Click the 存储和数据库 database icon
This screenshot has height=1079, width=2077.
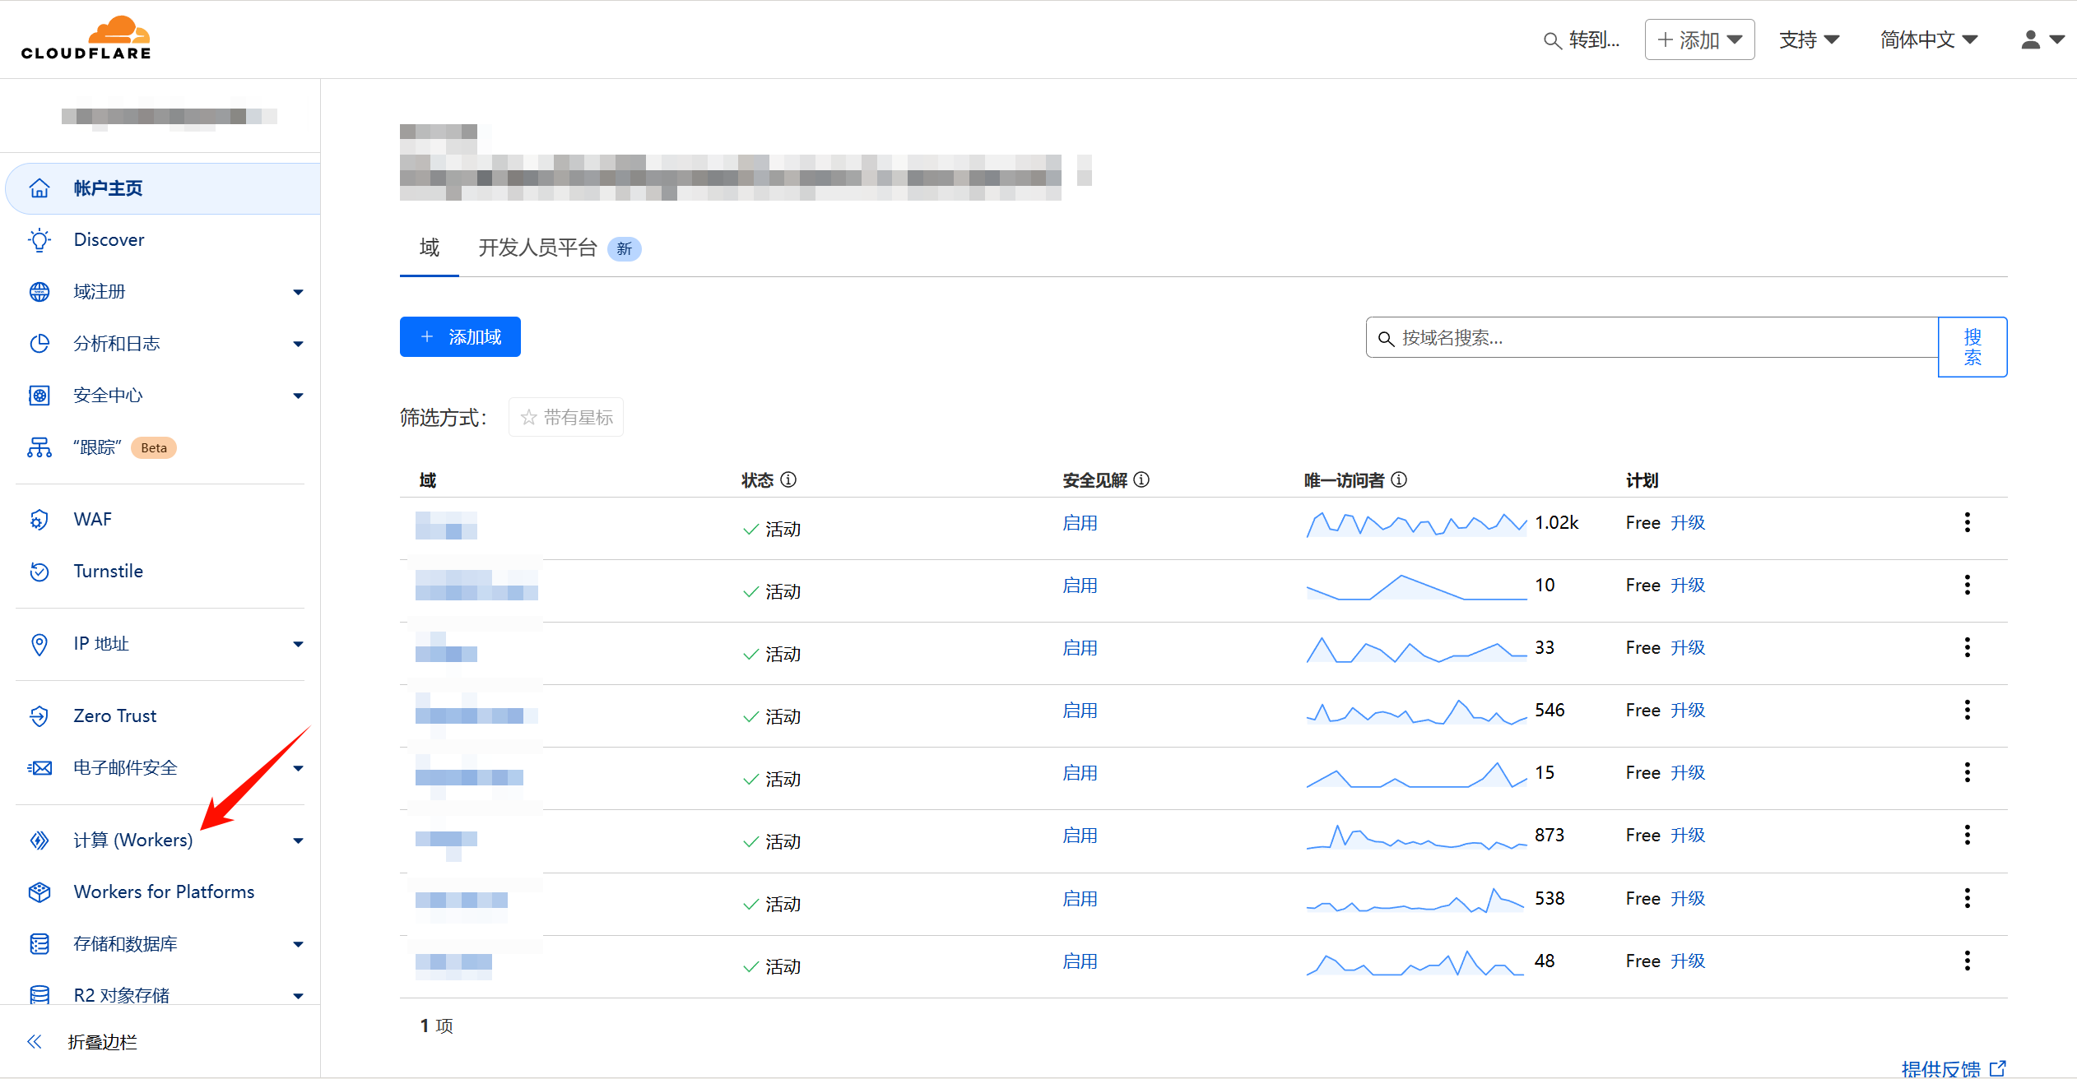[x=39, y=944]
